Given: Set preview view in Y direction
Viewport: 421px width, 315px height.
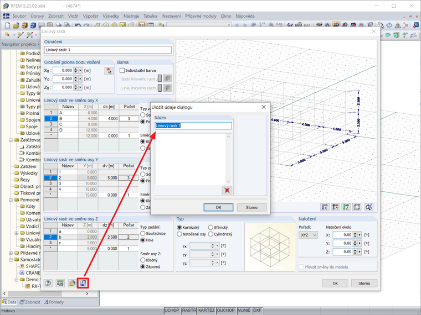Looking at the screenshot, I should pos(336,207).
